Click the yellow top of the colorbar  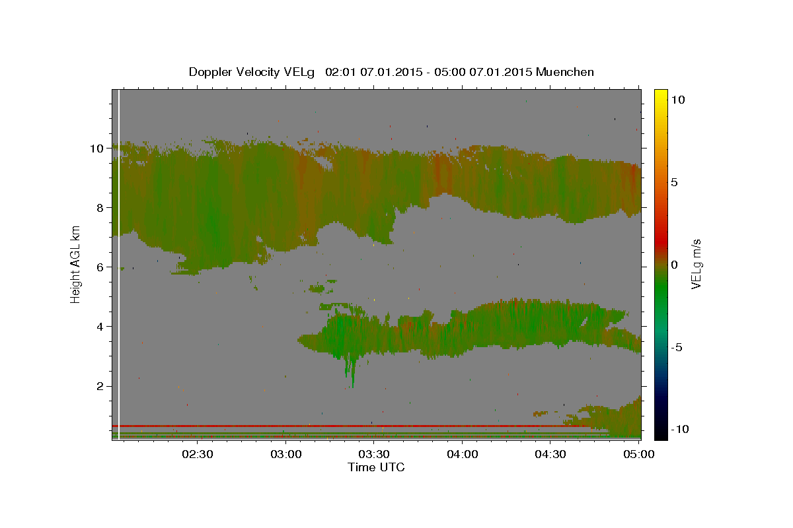click(x=661, y=96)
